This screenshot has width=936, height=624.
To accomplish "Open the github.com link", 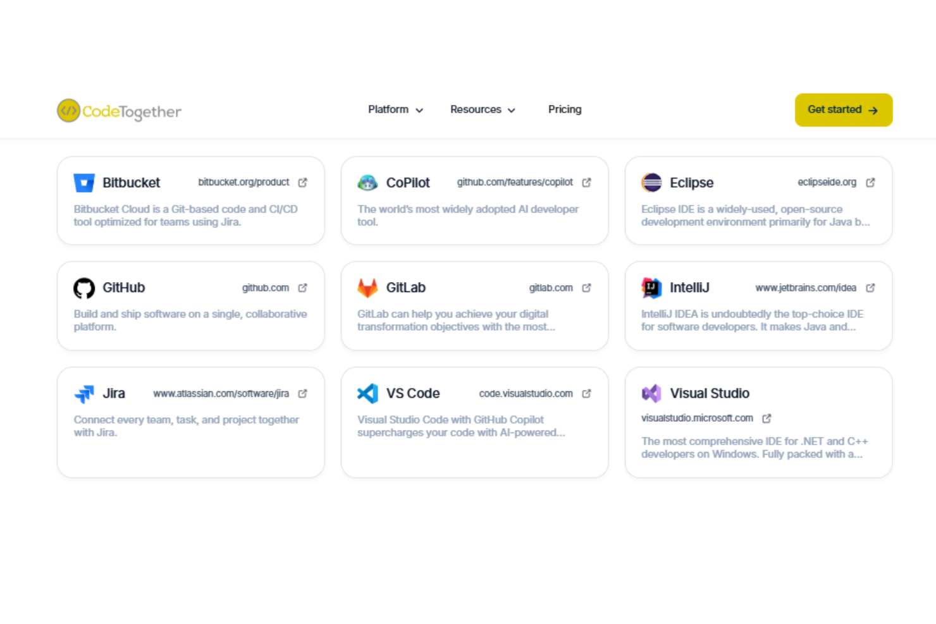I will tap(266, 288).
